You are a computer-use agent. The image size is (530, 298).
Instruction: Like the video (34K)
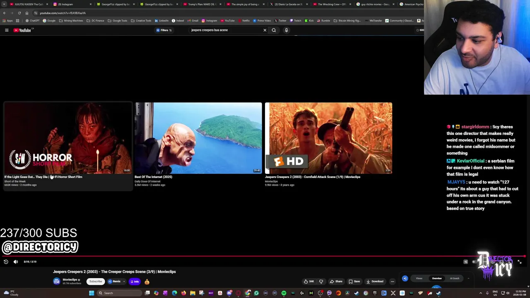pos(309,281)
